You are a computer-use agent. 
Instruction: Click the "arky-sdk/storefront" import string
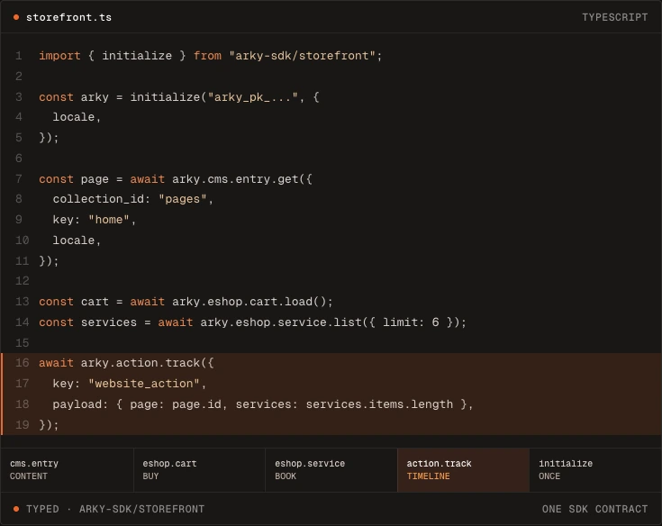(302, 56)
